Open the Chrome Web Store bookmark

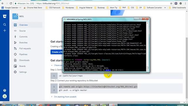pos(33,8)
